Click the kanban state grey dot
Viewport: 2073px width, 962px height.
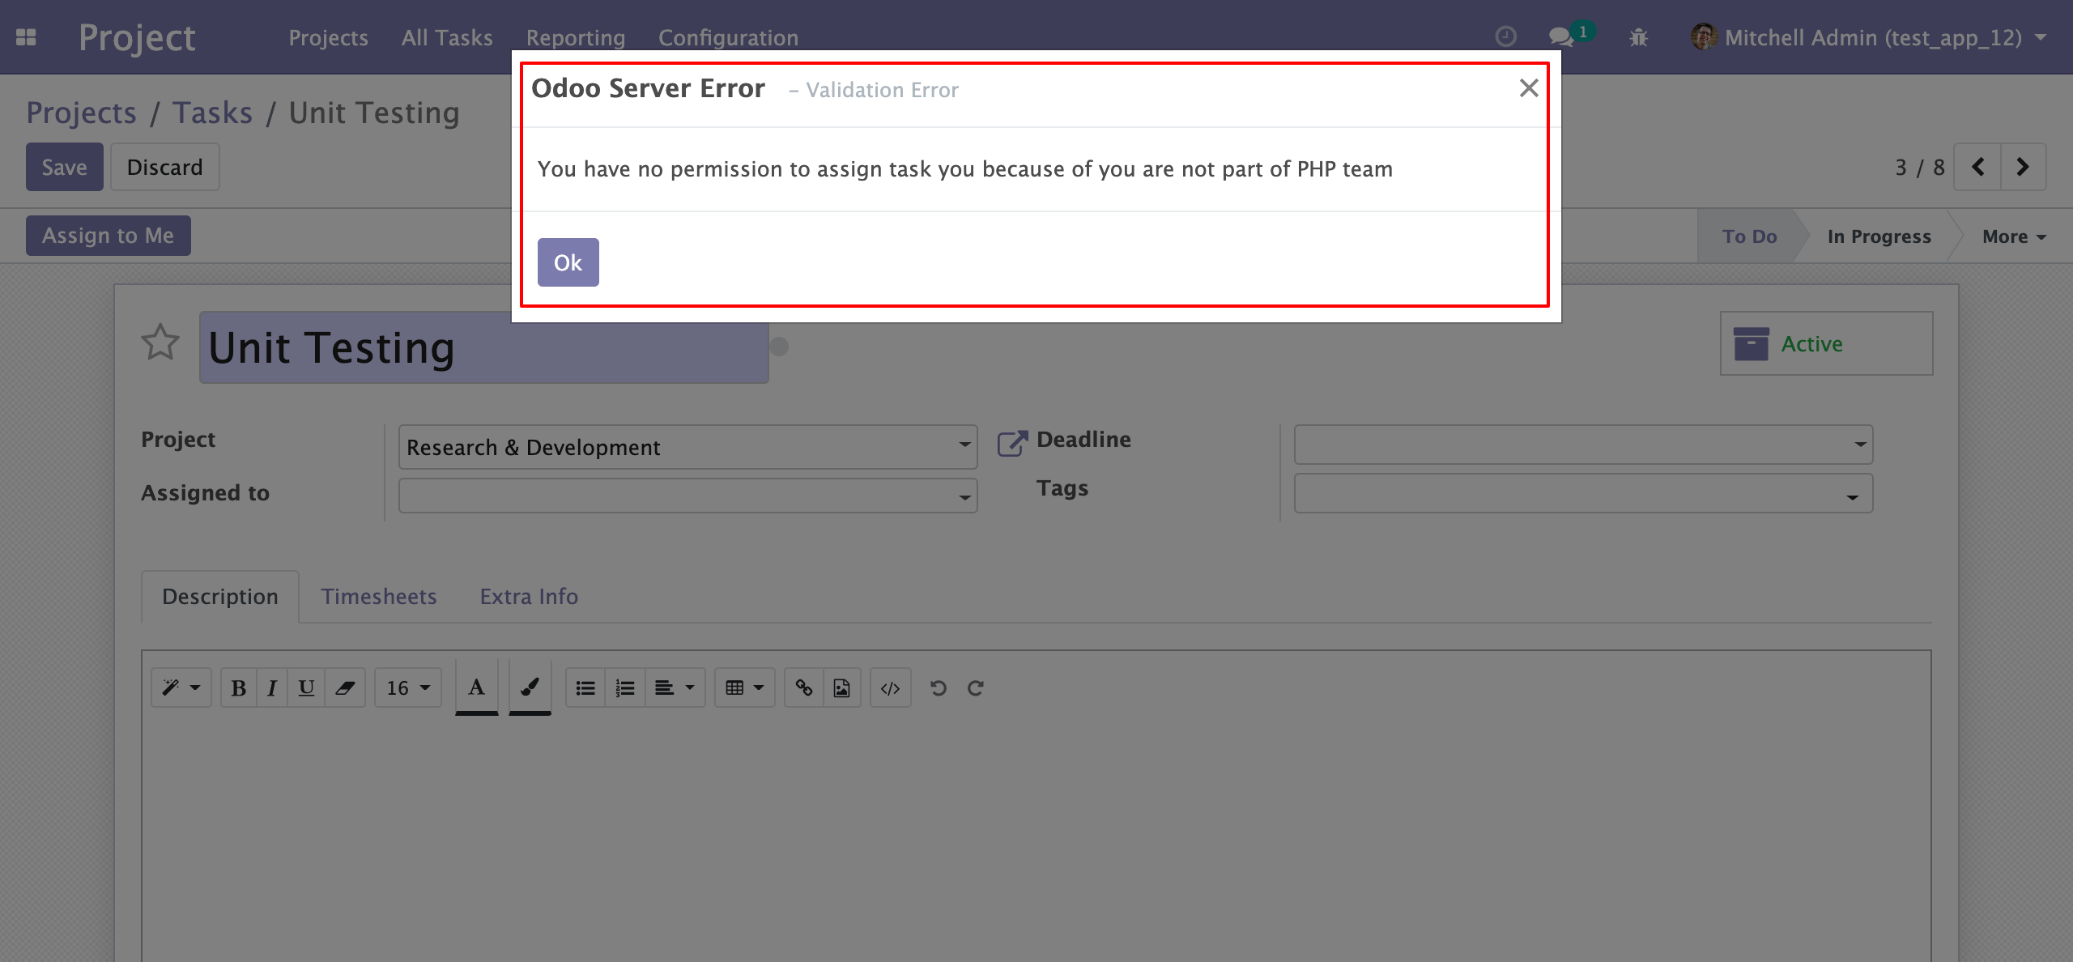779,347
